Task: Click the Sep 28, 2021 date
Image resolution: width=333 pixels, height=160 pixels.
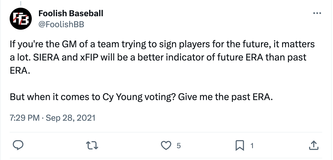Action: [70, 118]
